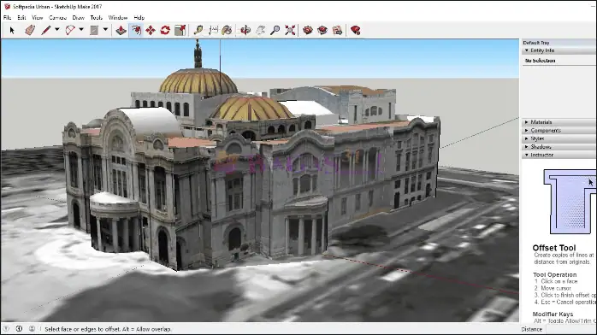This screenshot has width=597, height=335.
Task: Select the arrow Select tool
Action: pyautogui.click(x=12, y=30)
